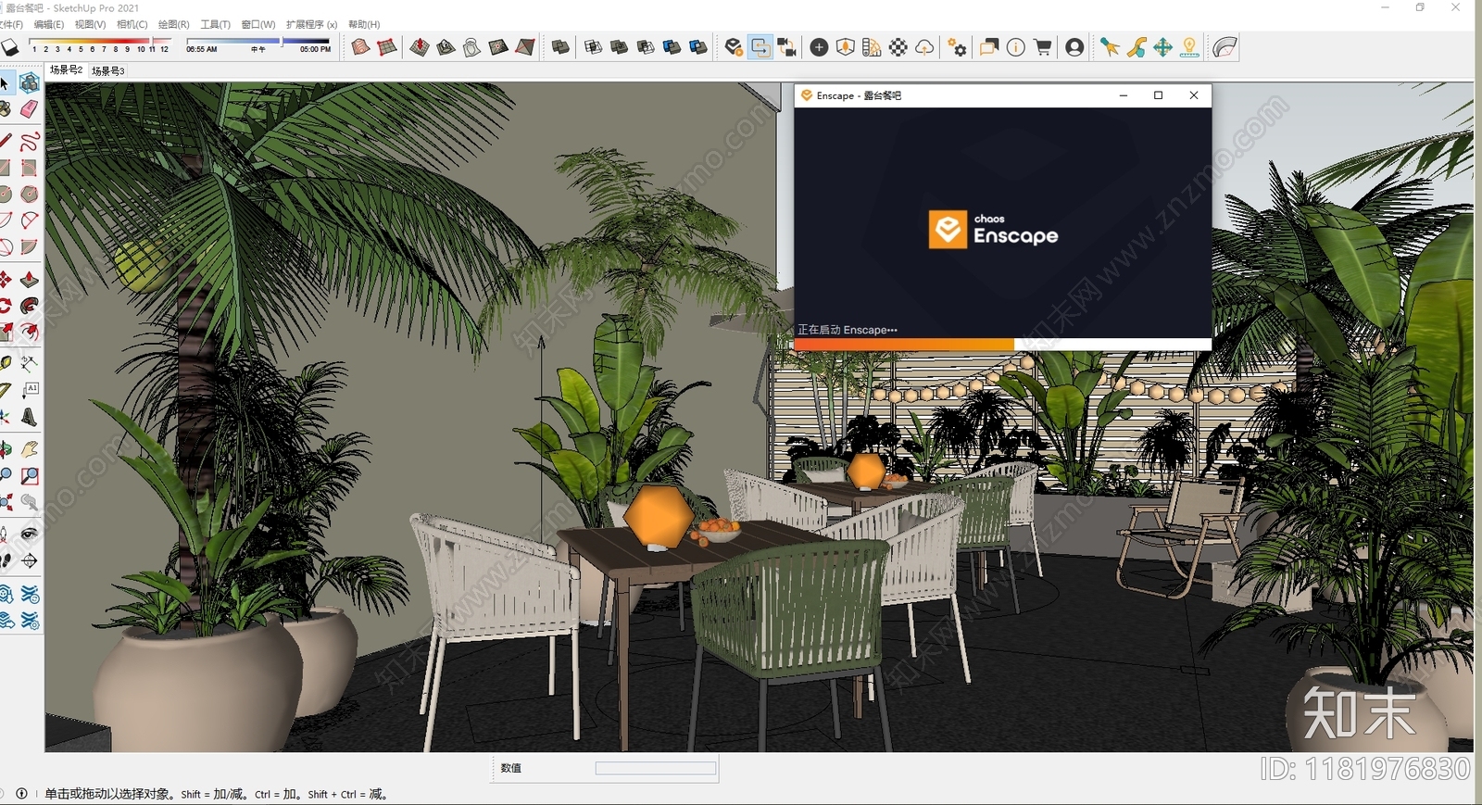Screen dimensions: 1482x805
Task: Open the 绘图(R) menu
Action: (174, 25)
